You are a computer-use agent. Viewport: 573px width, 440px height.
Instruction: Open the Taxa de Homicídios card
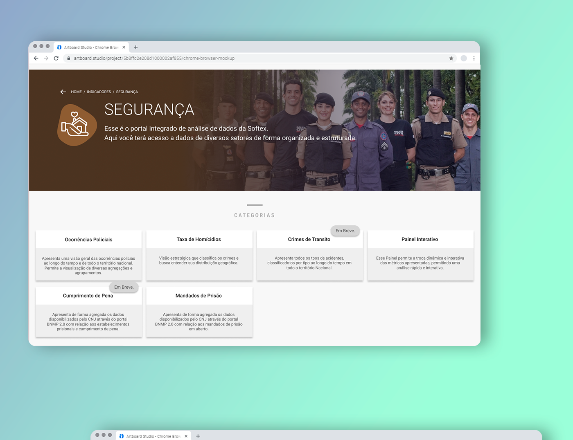(x=199, y=256)
